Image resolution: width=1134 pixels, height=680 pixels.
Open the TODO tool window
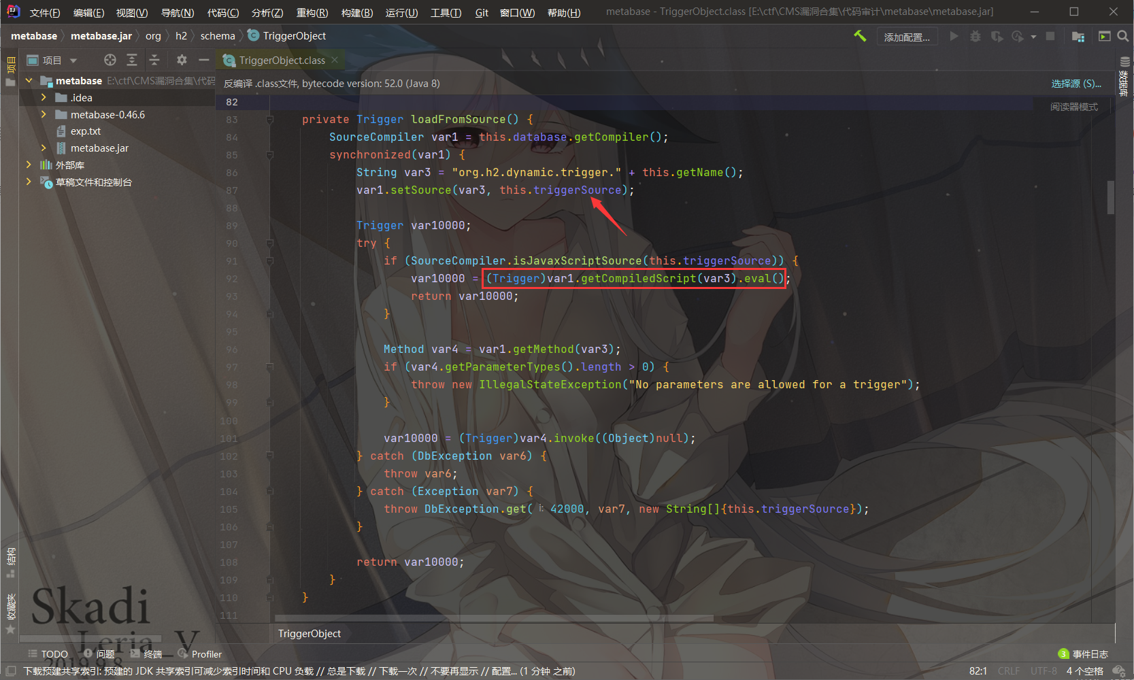(x=48, y=654)
